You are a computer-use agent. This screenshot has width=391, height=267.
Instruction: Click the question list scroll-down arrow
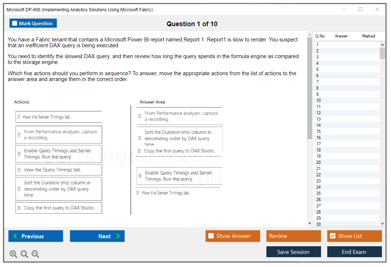383,223
